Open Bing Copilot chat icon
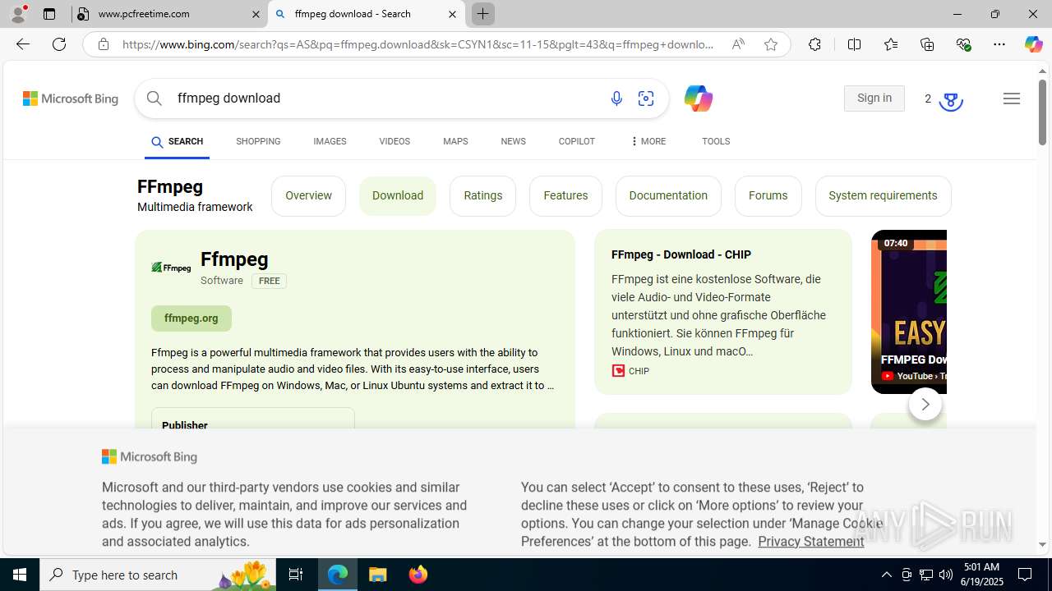Image resolution: width=1052 pixels, height=591 pixels. 698,98
